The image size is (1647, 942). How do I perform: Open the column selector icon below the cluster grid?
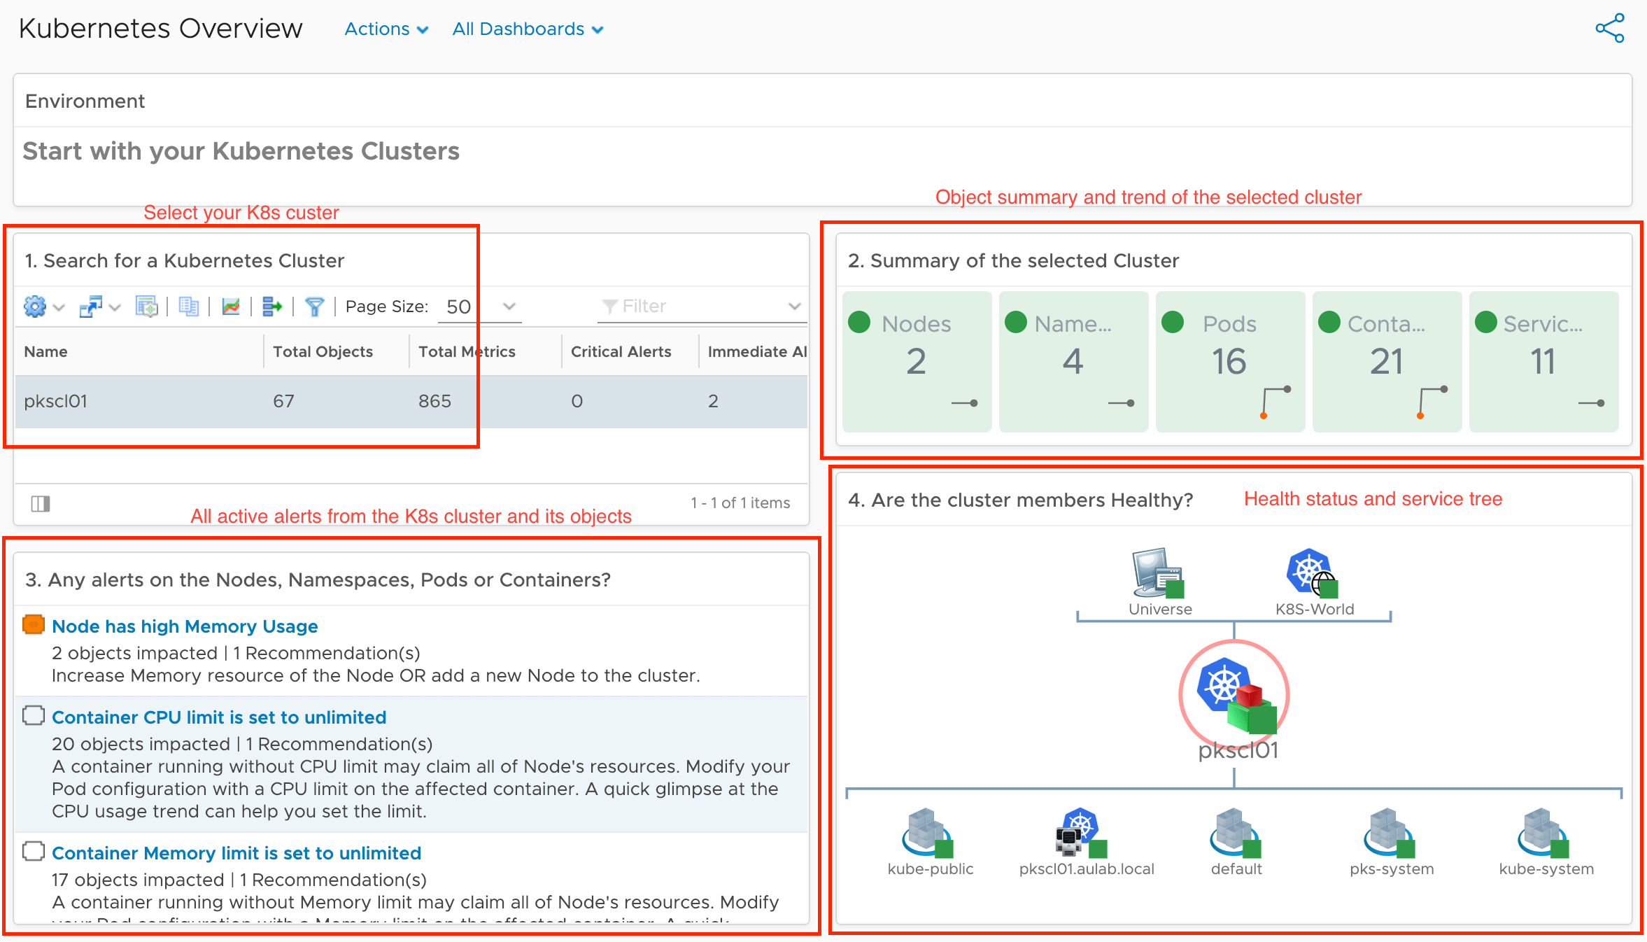point(41,503)
